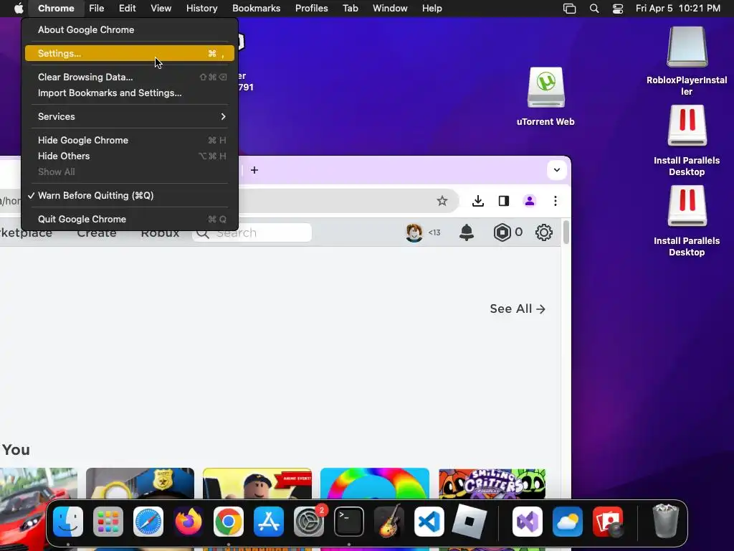Click the date and time clock
The image size is (734, 551).
(678, 8)
